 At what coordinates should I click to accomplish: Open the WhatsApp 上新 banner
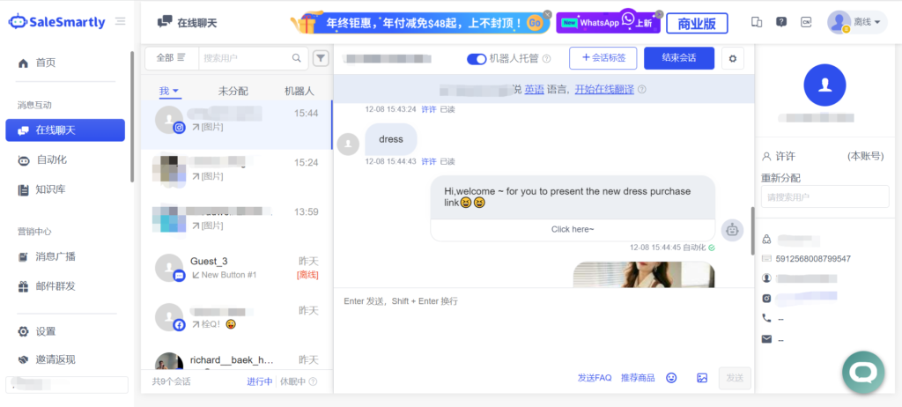tap(609, 23)
